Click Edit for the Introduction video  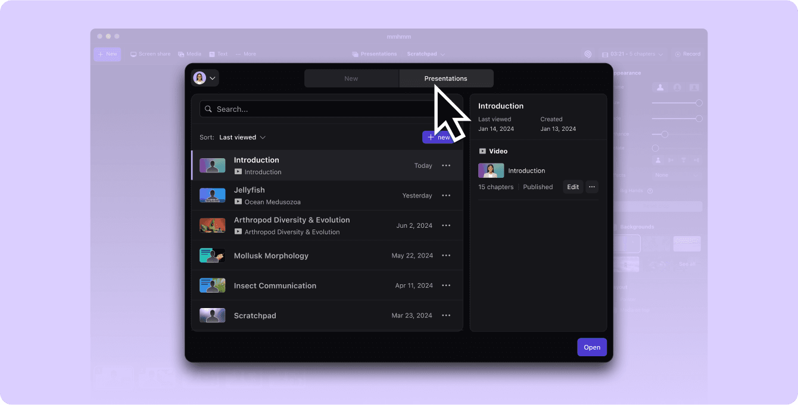tap(573, 187)
